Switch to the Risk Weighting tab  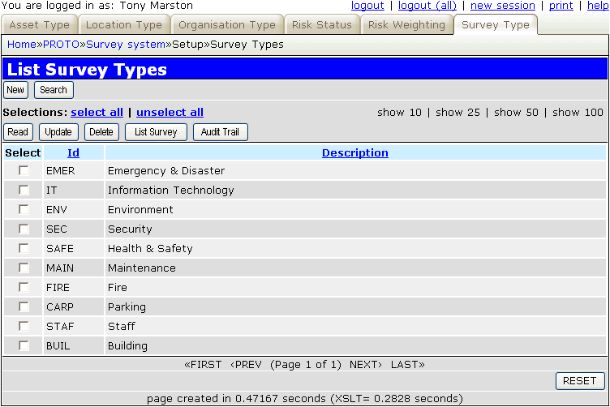(406, 25)
